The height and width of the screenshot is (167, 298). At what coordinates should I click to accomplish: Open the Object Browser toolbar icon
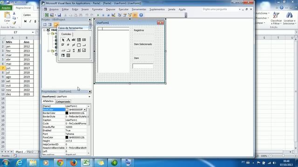tap(130, 15)
